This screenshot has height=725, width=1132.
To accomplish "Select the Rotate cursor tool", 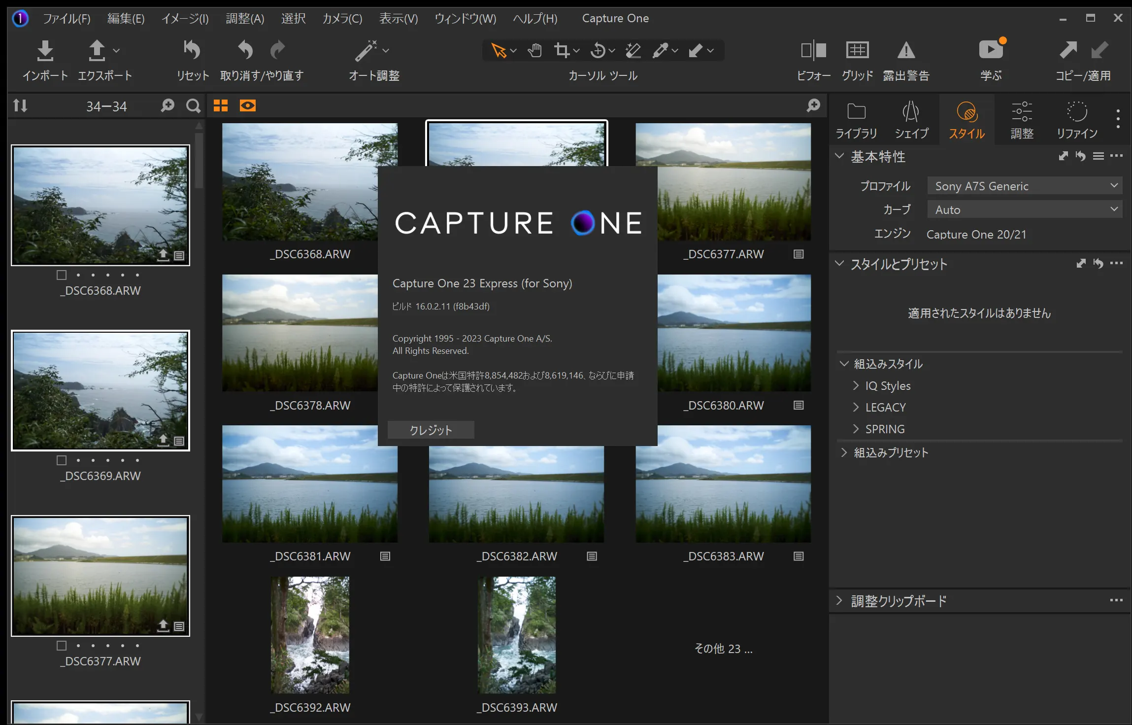I will (x=598, y=50).
